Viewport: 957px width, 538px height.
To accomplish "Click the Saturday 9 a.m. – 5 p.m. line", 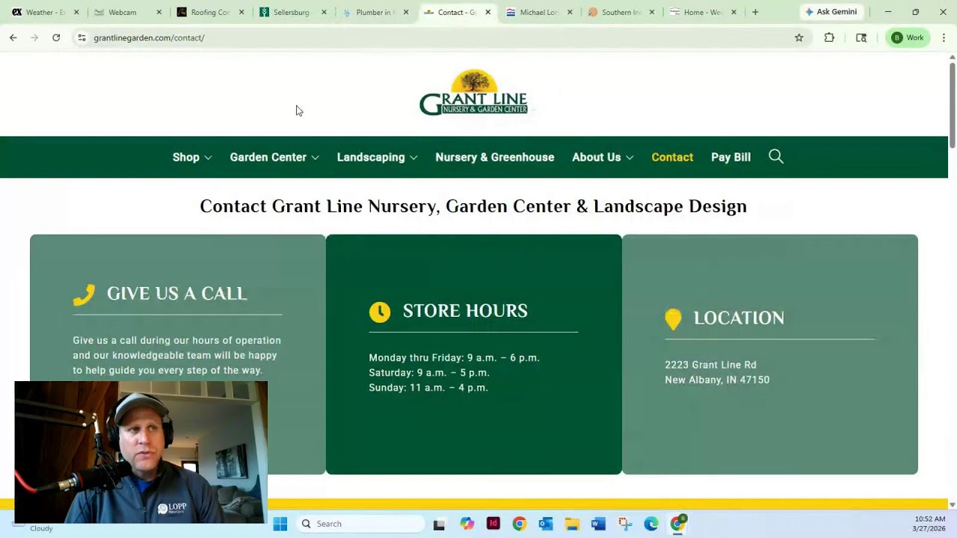I will click(429, 372).
